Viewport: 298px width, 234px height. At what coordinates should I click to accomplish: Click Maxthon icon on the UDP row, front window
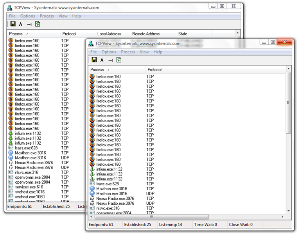coord(92,193)
